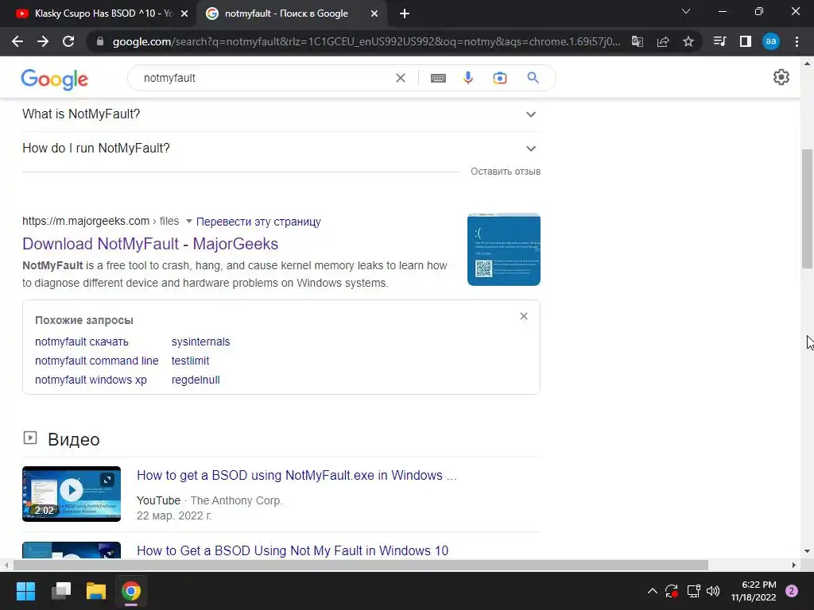This screenshot has height=610, width=814.
Task: Search the 'regdelnull' related query
Action: tap(196, 380)
